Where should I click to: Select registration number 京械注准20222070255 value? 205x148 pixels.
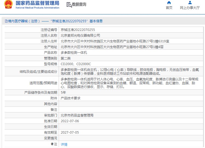pyautogui.click(x=78, y=30)
